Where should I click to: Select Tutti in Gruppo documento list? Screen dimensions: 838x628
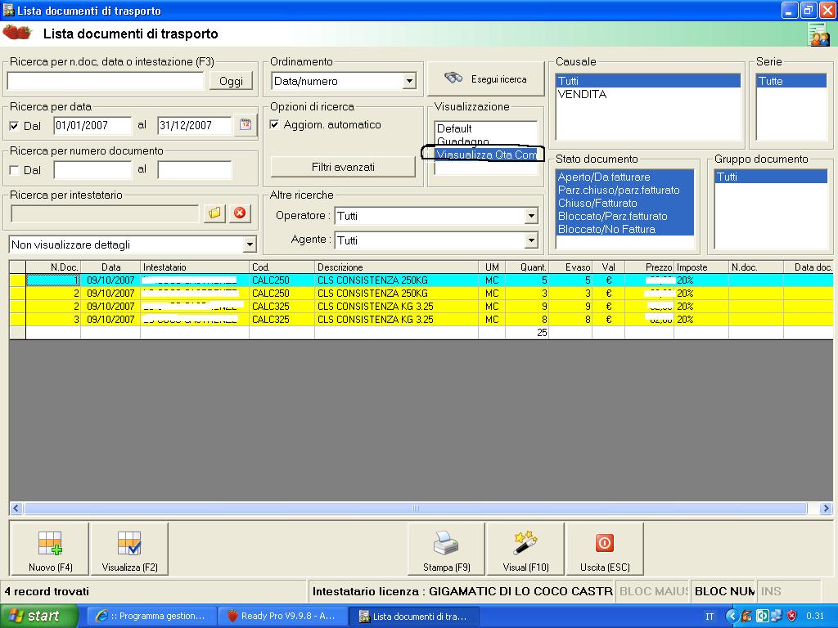[771, 177]
